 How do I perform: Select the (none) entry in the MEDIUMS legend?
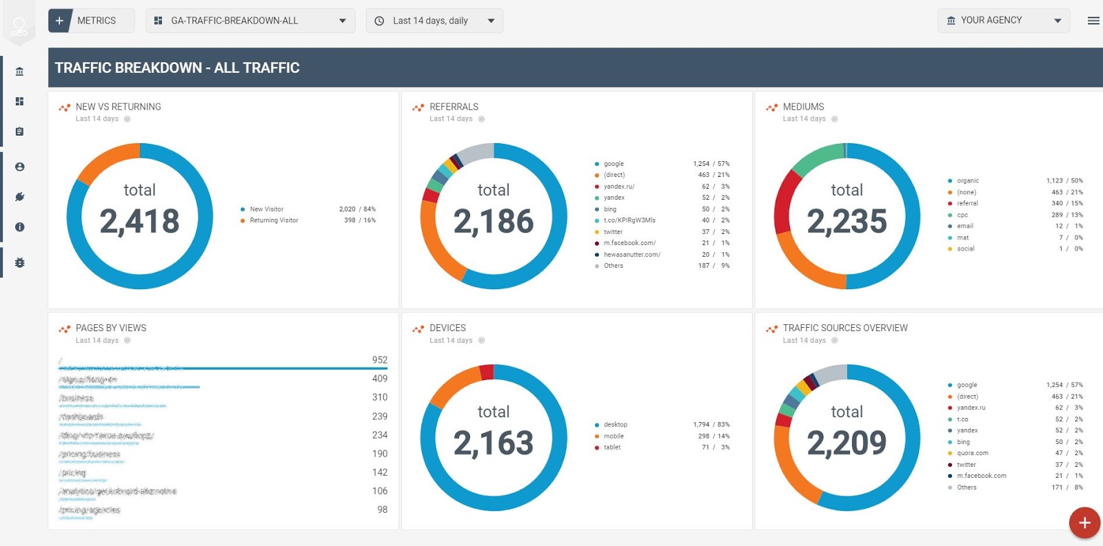pyautogui.click(x=967, y=192)
